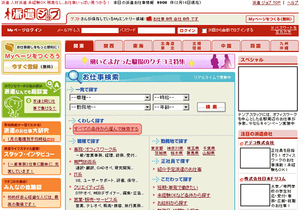
Task: Click the forgot password link
Action: pyautogui.click(x=284, y=30)
